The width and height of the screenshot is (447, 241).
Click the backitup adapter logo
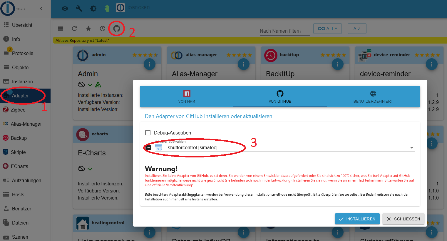271,55
